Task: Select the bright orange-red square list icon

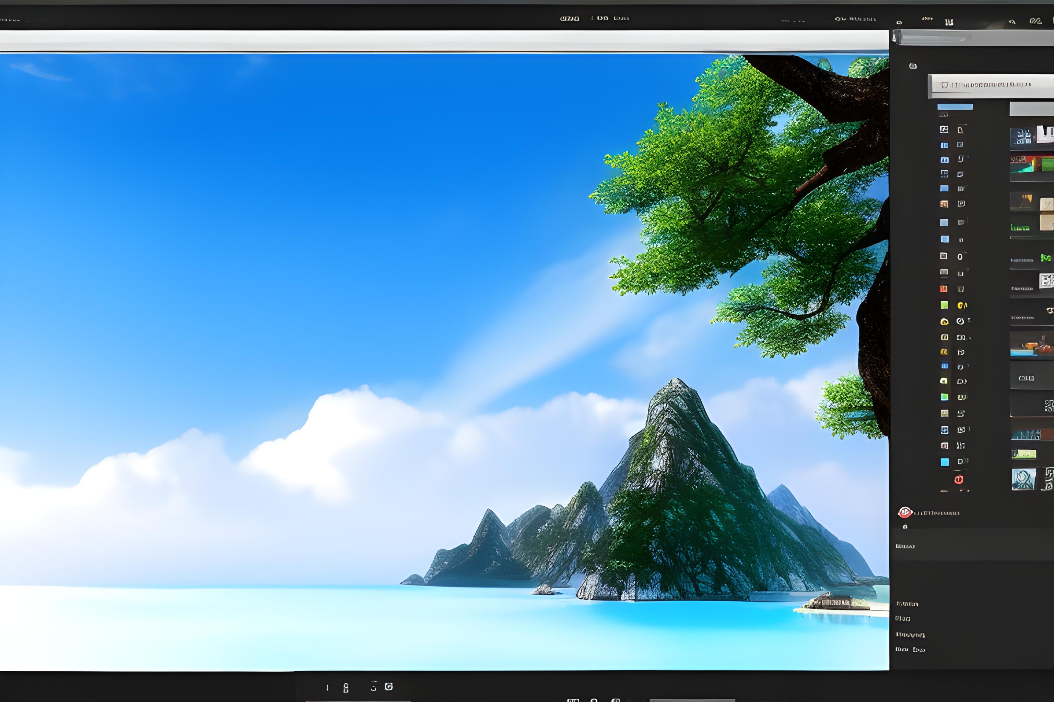Action: click(944, 289)
